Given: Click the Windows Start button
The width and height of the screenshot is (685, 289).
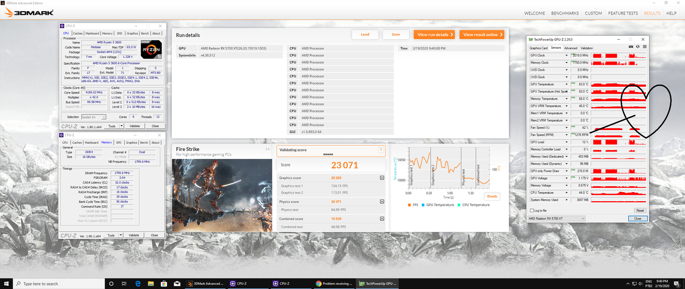Looking at the screenshot, I should click(x=5, y=284).
